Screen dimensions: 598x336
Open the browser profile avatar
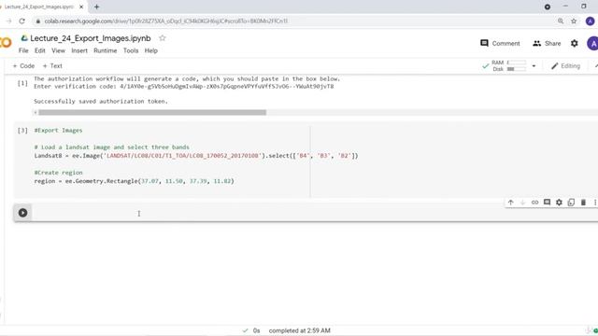(590, 21)
